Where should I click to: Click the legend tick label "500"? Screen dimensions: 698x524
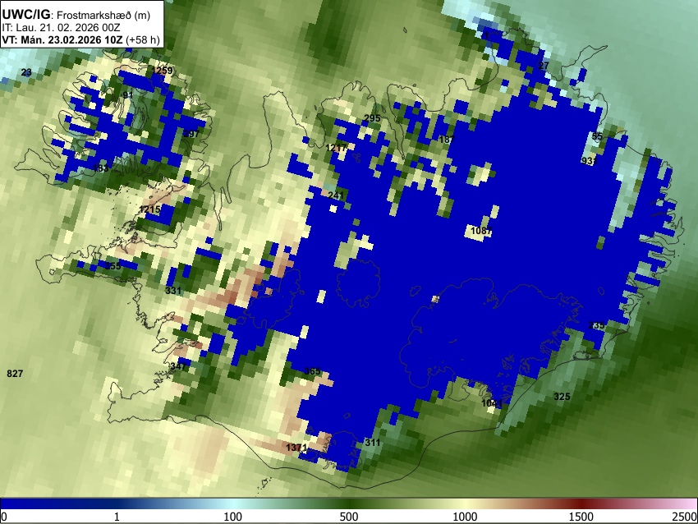tap(349, 517)
